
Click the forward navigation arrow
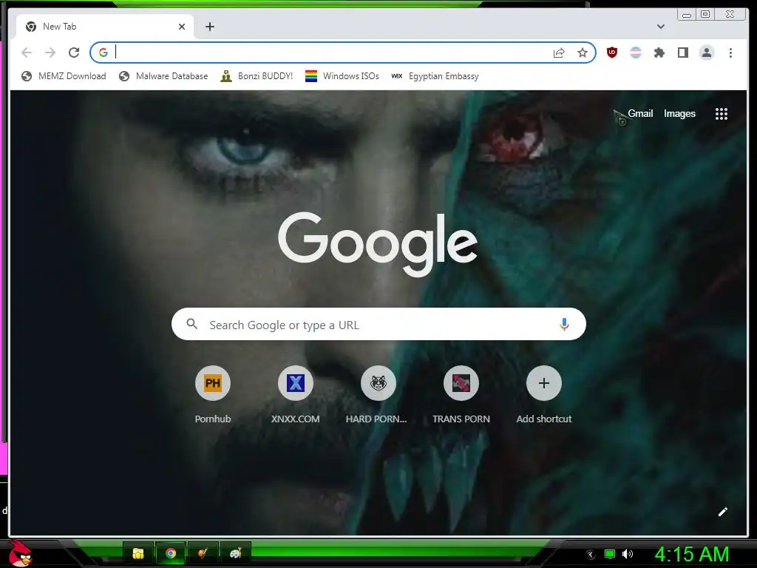coord(50,53)
